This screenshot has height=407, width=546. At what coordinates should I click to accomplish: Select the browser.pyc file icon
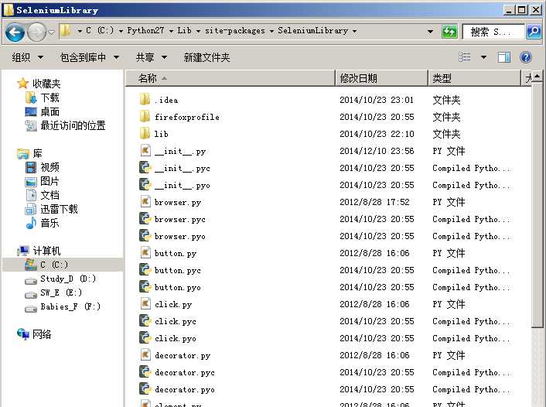pyautogui.click(x=145, y=219)
